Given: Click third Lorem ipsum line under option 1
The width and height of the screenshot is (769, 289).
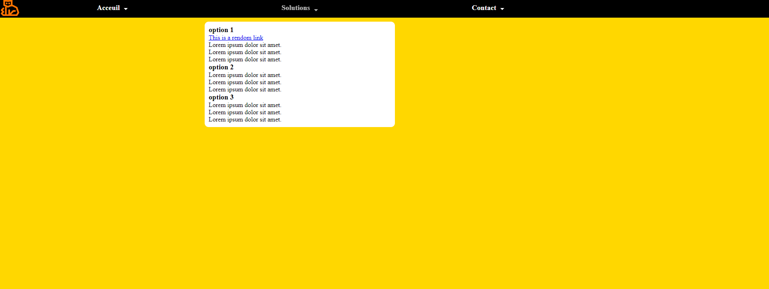Looking at the screenshot, I should (x=245, y=59).
